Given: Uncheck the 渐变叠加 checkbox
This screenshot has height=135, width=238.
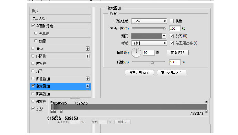Looking at the screenshot, I should [33, 86].
